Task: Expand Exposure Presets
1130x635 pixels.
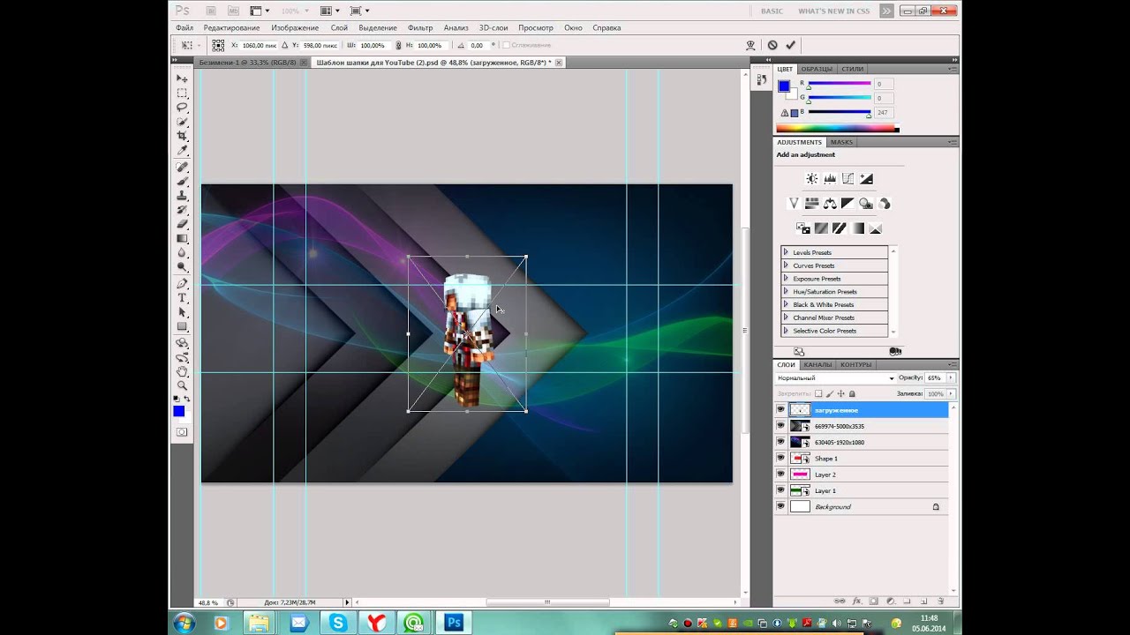Action: [x=786, y=279]
